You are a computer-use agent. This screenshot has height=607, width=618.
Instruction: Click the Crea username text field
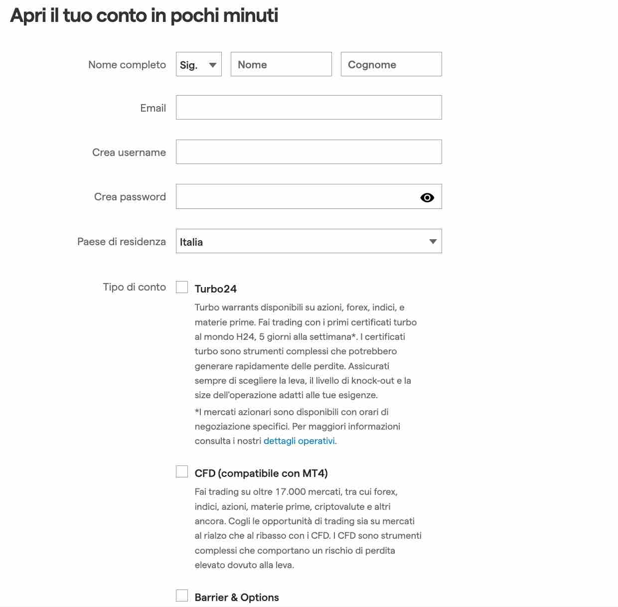coord(309,152)
